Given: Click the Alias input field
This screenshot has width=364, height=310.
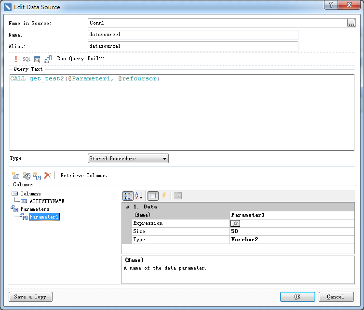Looking at the screenshot, I should point(193,46).
